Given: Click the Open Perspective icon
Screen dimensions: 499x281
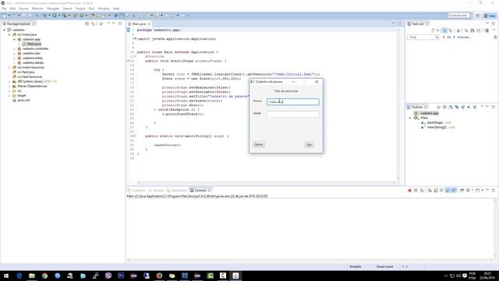Looking at the screenshot, I should point(478,16).
